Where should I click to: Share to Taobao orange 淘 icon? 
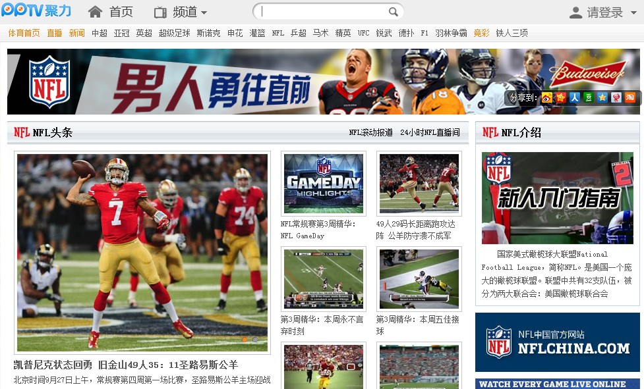pos(630,97)
